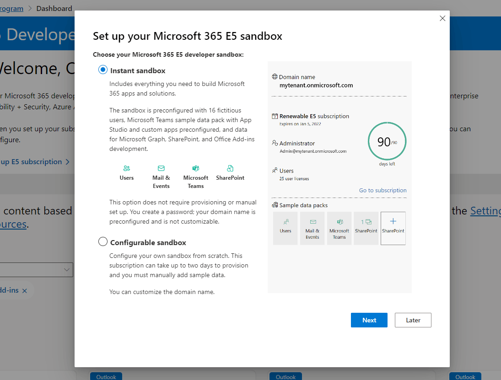Click the Microsoft Teams icon in sandbox description
Viewport: 501px width, 380px height.
pos(195,168)
